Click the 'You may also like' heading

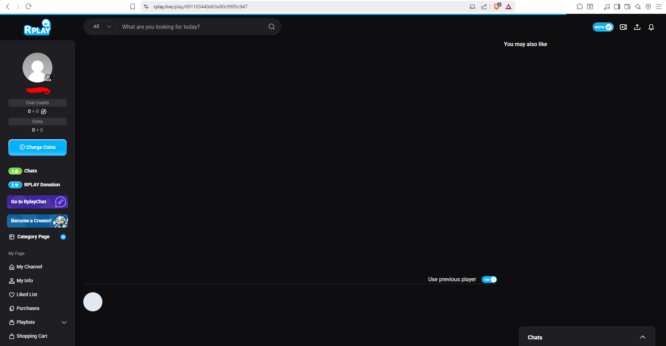[525, 44]
